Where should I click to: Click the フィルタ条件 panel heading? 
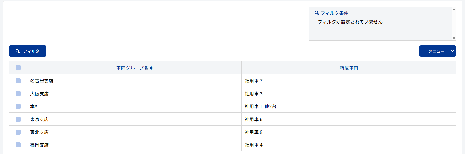coord(334,13)
